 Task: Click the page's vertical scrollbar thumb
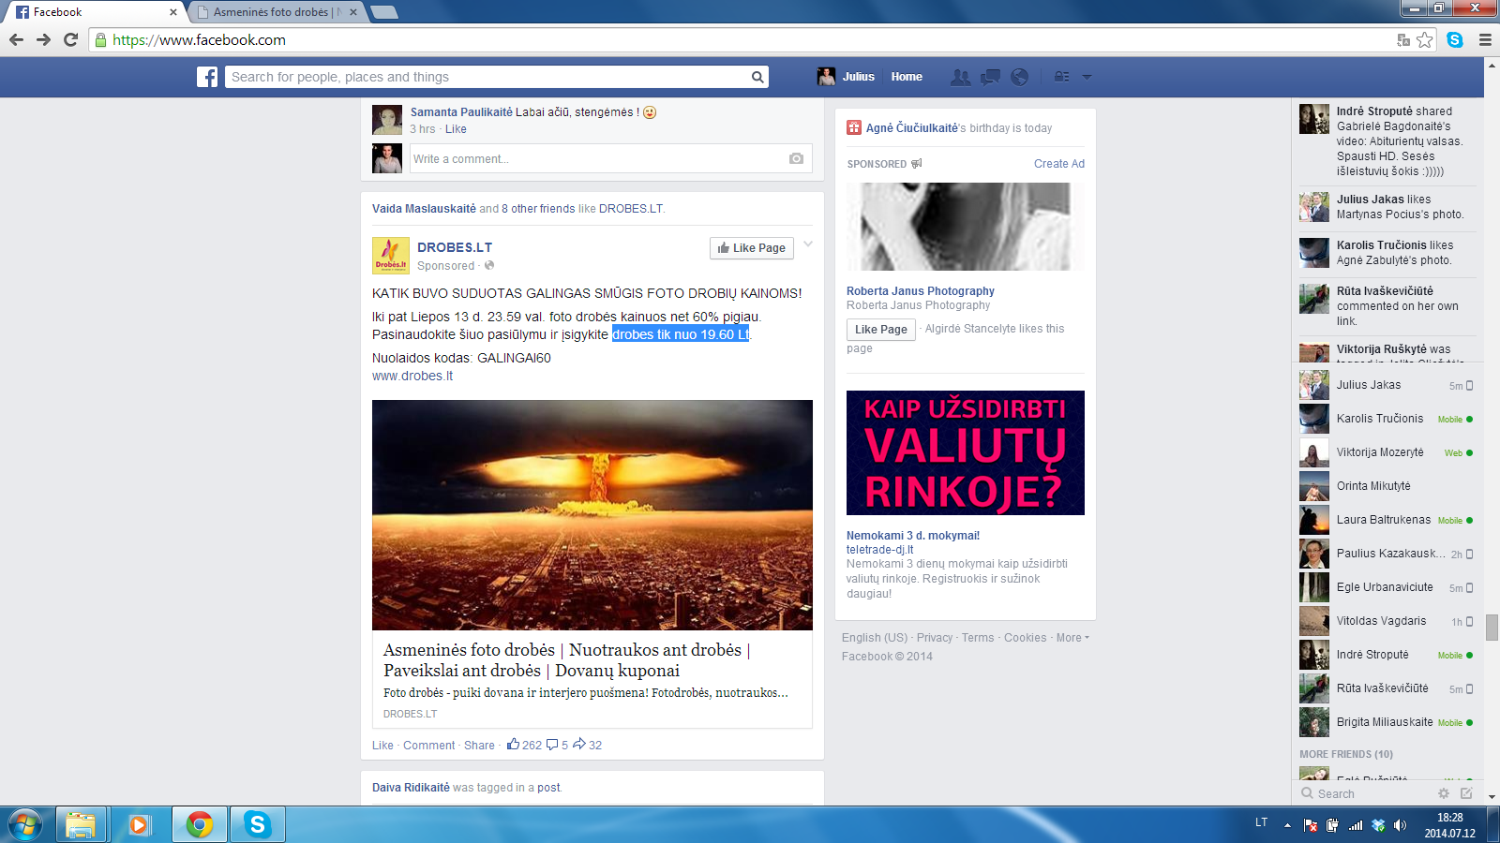coord(1492,627)
